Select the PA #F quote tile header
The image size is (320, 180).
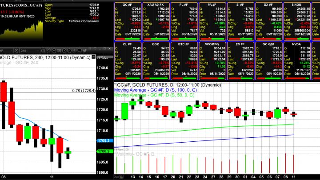tap(212, 4)
